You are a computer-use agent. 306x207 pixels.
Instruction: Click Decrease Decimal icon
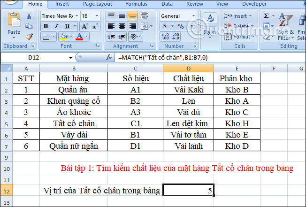pyautogui.click(x=176, y=37)
